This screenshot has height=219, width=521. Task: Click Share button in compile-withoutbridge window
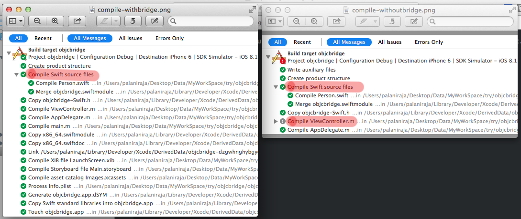(336, 21)
